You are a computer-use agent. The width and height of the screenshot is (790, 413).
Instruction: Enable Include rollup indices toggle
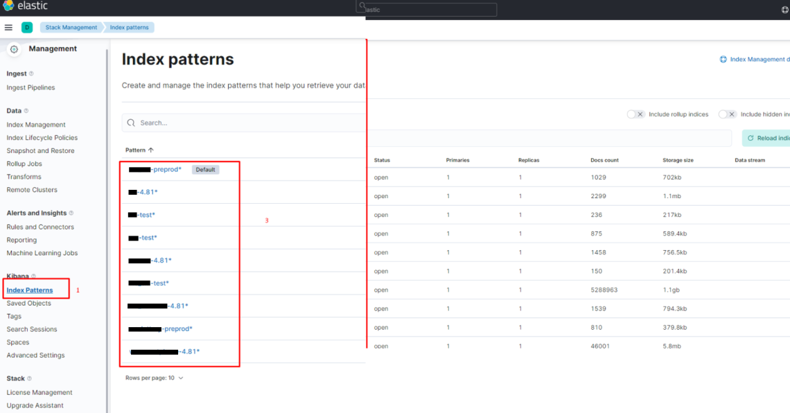(635, 114)
